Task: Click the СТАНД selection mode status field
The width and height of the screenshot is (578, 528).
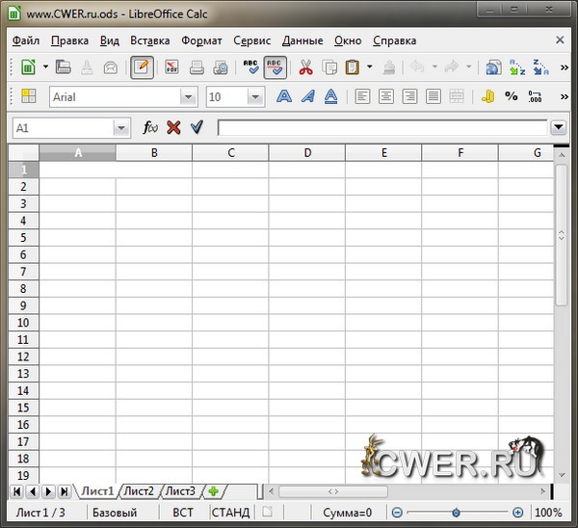Action: point(230,513)
